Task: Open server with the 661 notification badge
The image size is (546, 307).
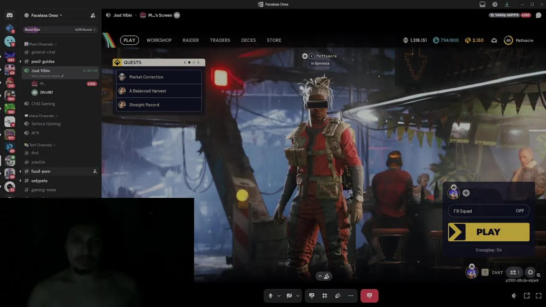Action: pos(9,56)
